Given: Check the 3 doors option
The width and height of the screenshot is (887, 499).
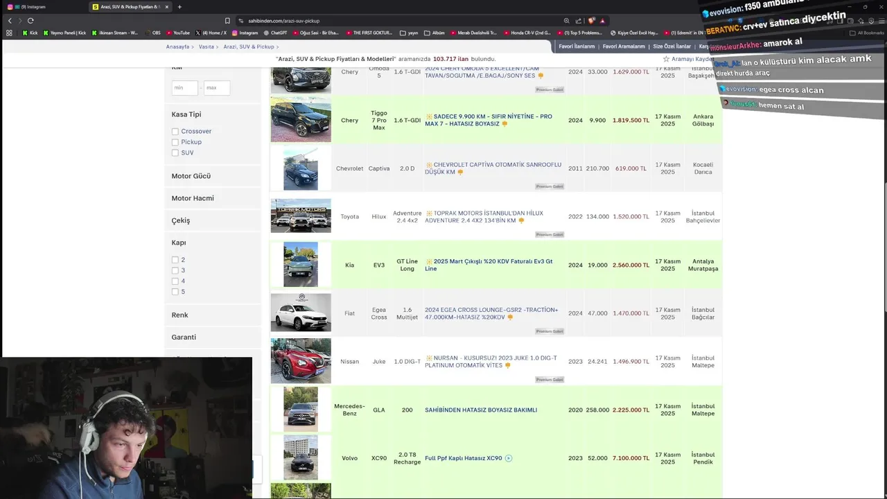Looking at the screenshot, I should (x=175, y=270).
